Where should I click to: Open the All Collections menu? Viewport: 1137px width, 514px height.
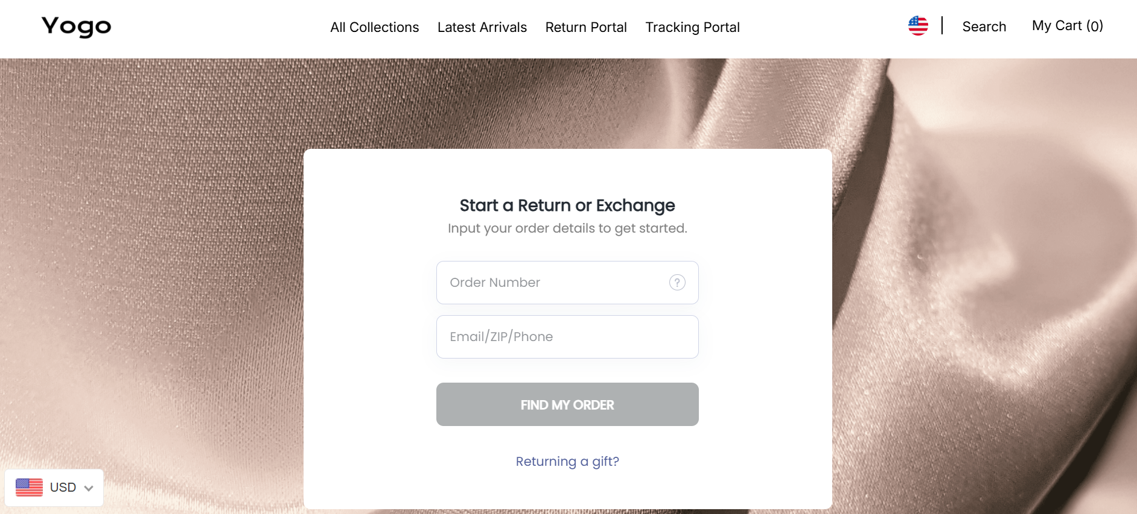click(374, 27)
